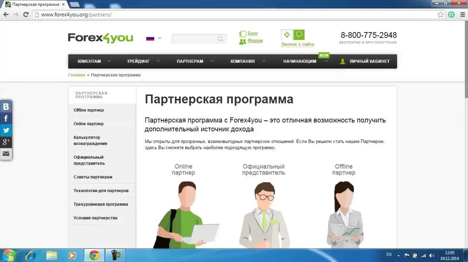This screenshot has width=468, height=262.
Task: Expand НАЧИНАЮЩИМ dropdown arrow
Action: [x=327, y=61]
